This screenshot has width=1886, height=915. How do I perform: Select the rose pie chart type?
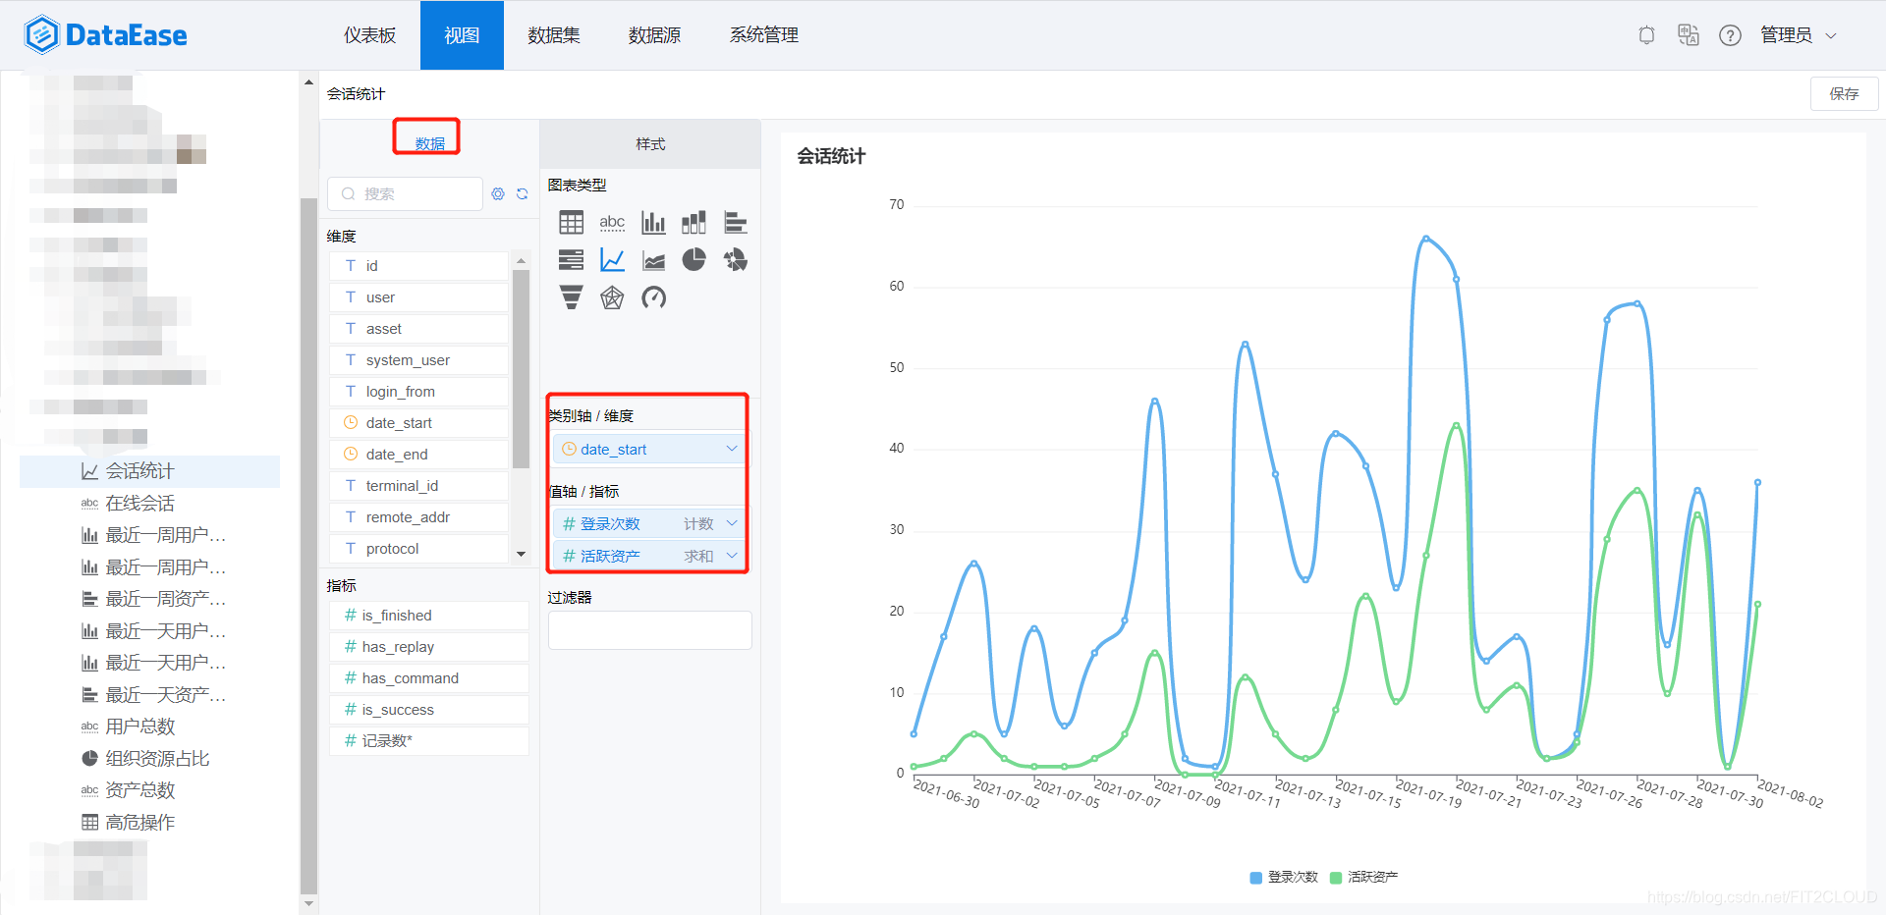pos(735,259)
